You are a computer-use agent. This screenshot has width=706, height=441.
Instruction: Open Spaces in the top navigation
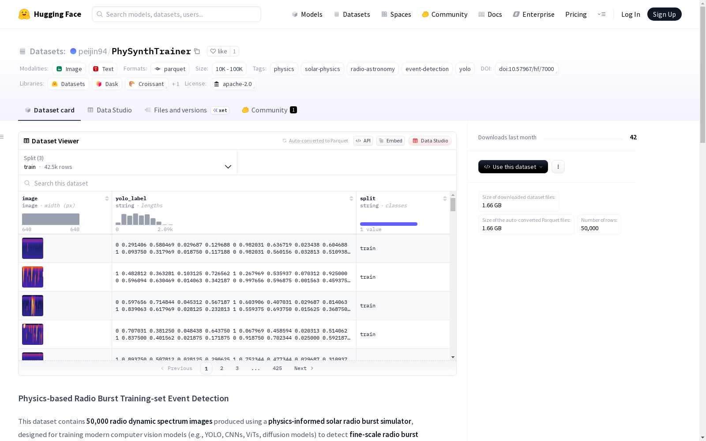pyautogui.click(x=396, y=14)
